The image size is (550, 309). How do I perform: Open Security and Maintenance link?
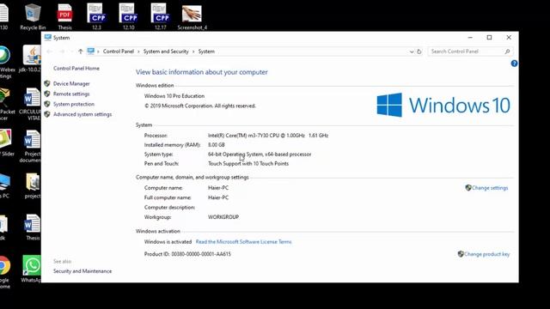click(82, 271)
